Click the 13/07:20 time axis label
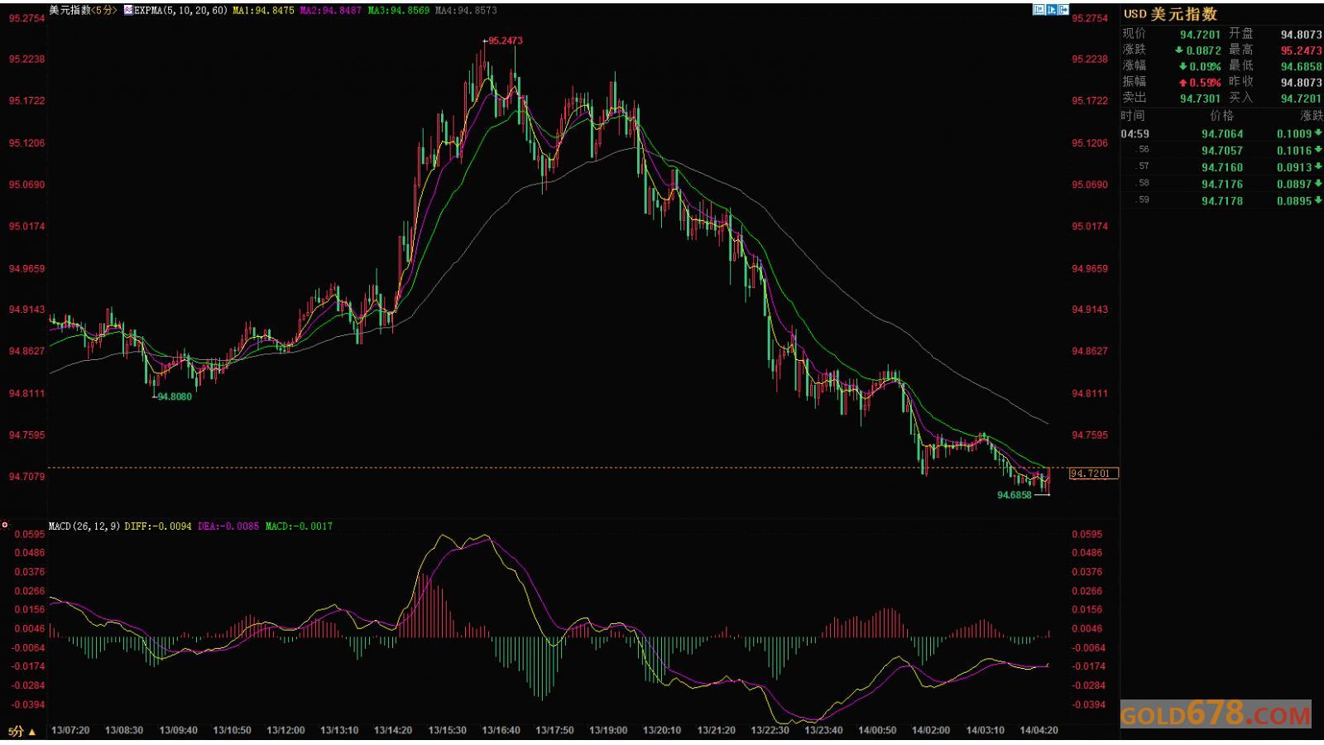The image size is (1324, 745). click(x=70, y=731)
